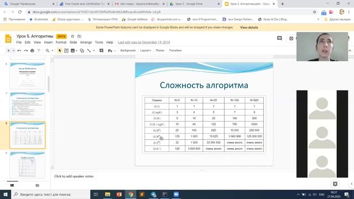This screenshot has height=199, width=354.
Task: Click the Background button
Action: [x=128, y=50]
